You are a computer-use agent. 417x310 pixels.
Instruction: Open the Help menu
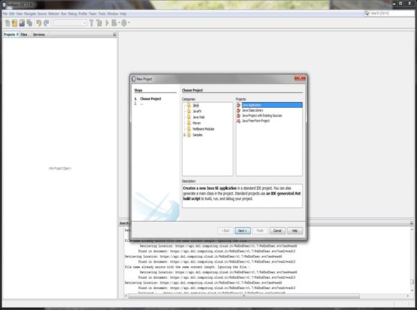coord(123,14)
